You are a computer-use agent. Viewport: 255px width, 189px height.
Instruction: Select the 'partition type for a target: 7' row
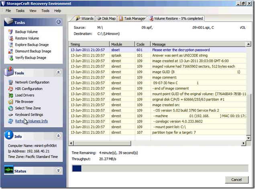(157, 133)
